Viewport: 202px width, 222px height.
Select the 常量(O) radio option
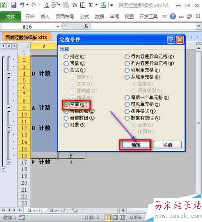click(75, 63)
